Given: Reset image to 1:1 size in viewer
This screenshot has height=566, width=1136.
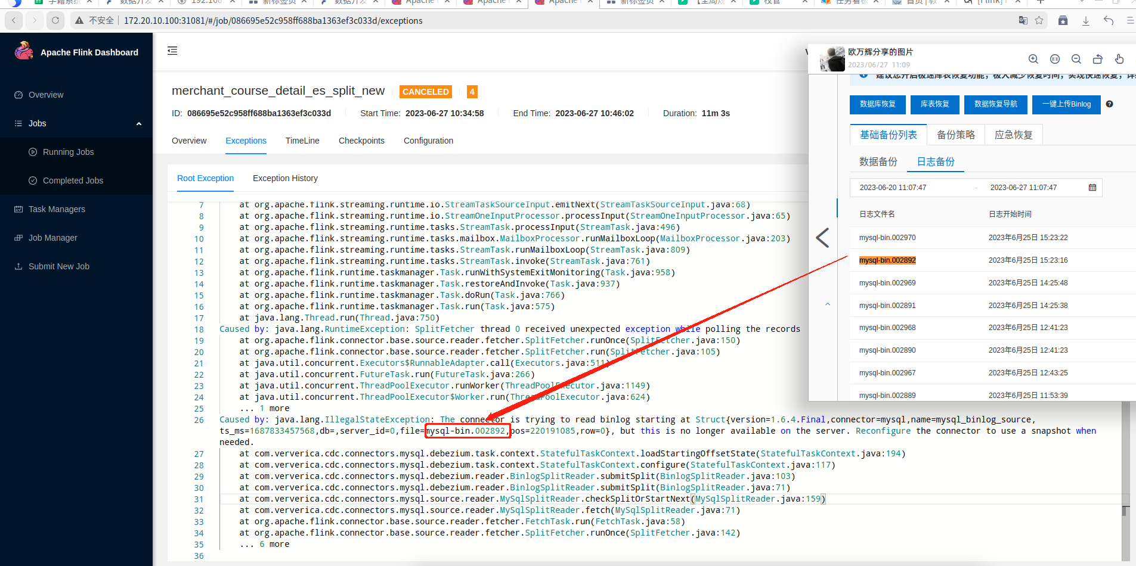Looking at the screenshot, I should (1055, 59).
